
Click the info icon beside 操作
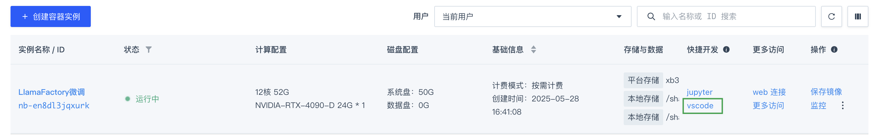click(834, 50)
